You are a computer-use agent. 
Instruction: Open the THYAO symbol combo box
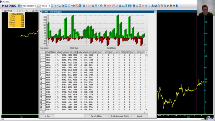[x=46, y=6]
